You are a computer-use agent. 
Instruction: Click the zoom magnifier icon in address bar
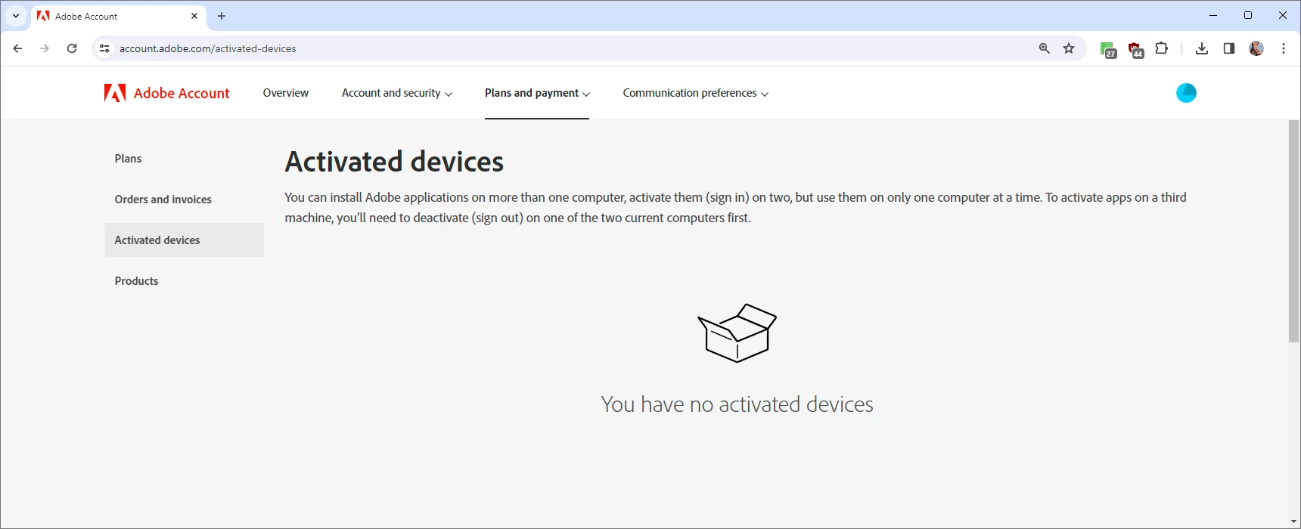point(1045,48)
